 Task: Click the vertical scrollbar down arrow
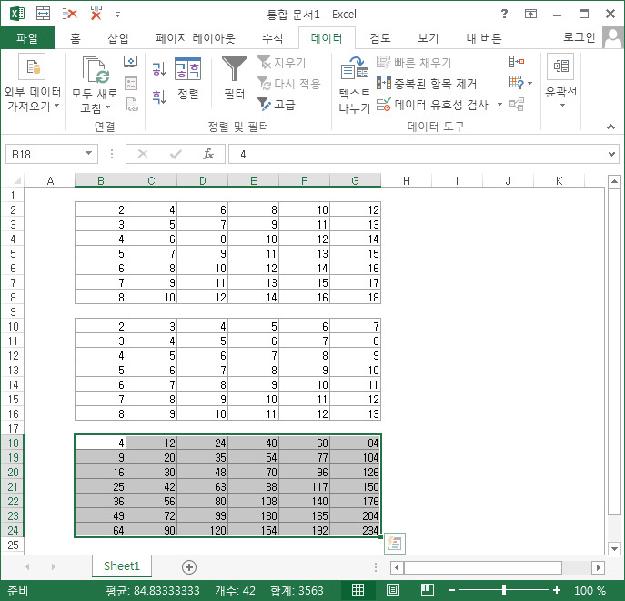click(x=614, y=548)
